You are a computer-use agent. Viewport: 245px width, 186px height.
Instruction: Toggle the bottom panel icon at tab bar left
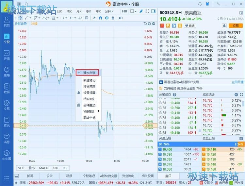[17, 176]
